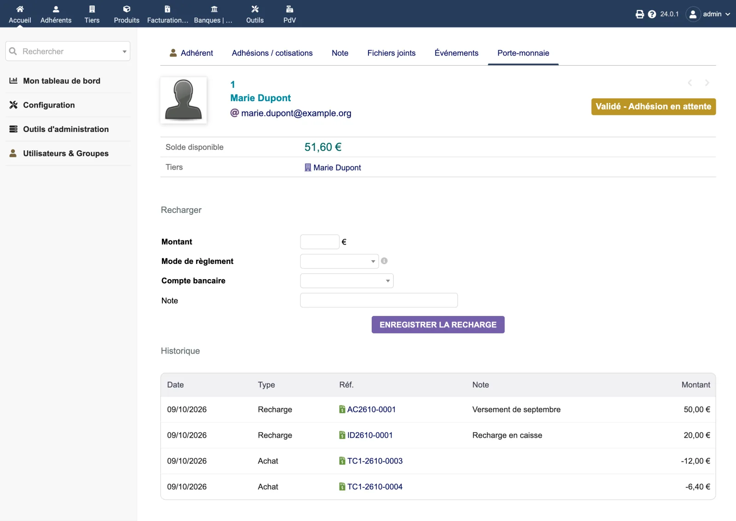This screenshot has width=736, height=521.
Task: Open the Accueil home menu
Action: [x=20, y=14]
